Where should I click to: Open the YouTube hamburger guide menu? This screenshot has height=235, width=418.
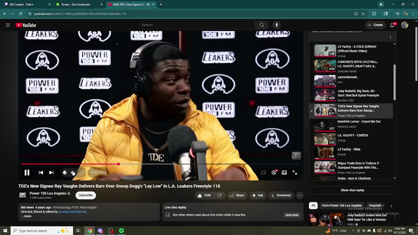tap(8, 25)
